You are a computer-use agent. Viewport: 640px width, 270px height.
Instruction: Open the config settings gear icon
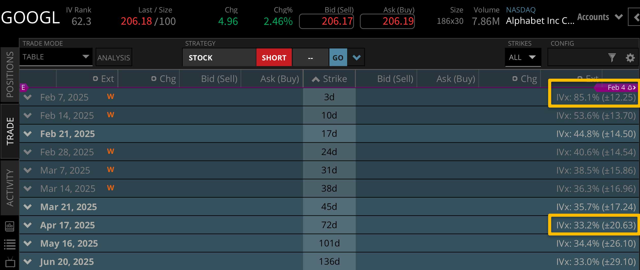630,58
